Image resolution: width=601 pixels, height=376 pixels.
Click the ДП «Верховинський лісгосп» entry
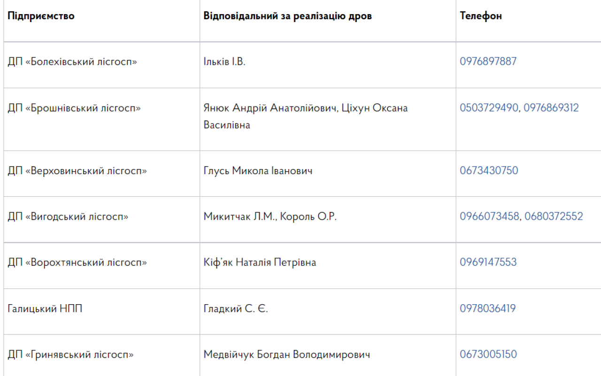pos(77,170)
